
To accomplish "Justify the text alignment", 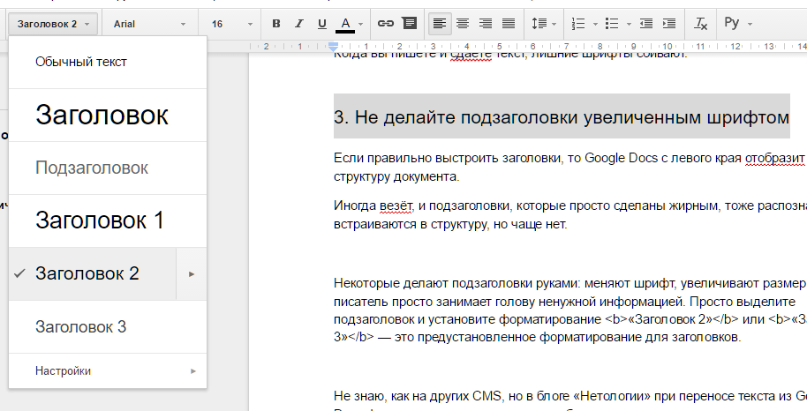I will [508, 23].
